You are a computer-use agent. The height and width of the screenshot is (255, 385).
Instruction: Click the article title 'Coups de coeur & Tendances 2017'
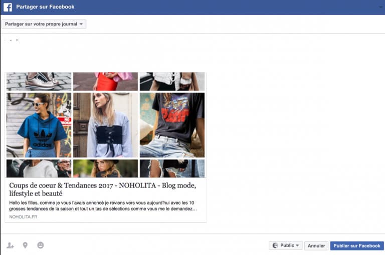pos(103,189)
